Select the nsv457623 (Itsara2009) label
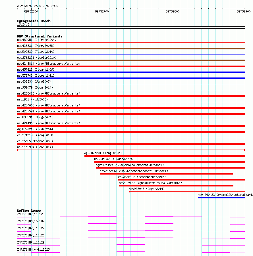 pos(36,70)
